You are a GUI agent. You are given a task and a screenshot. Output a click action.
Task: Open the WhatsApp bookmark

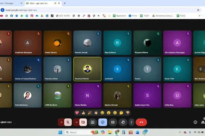tap(22, 16)
